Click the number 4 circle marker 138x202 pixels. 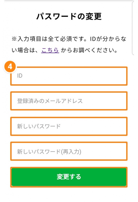(x=10, y=67)
